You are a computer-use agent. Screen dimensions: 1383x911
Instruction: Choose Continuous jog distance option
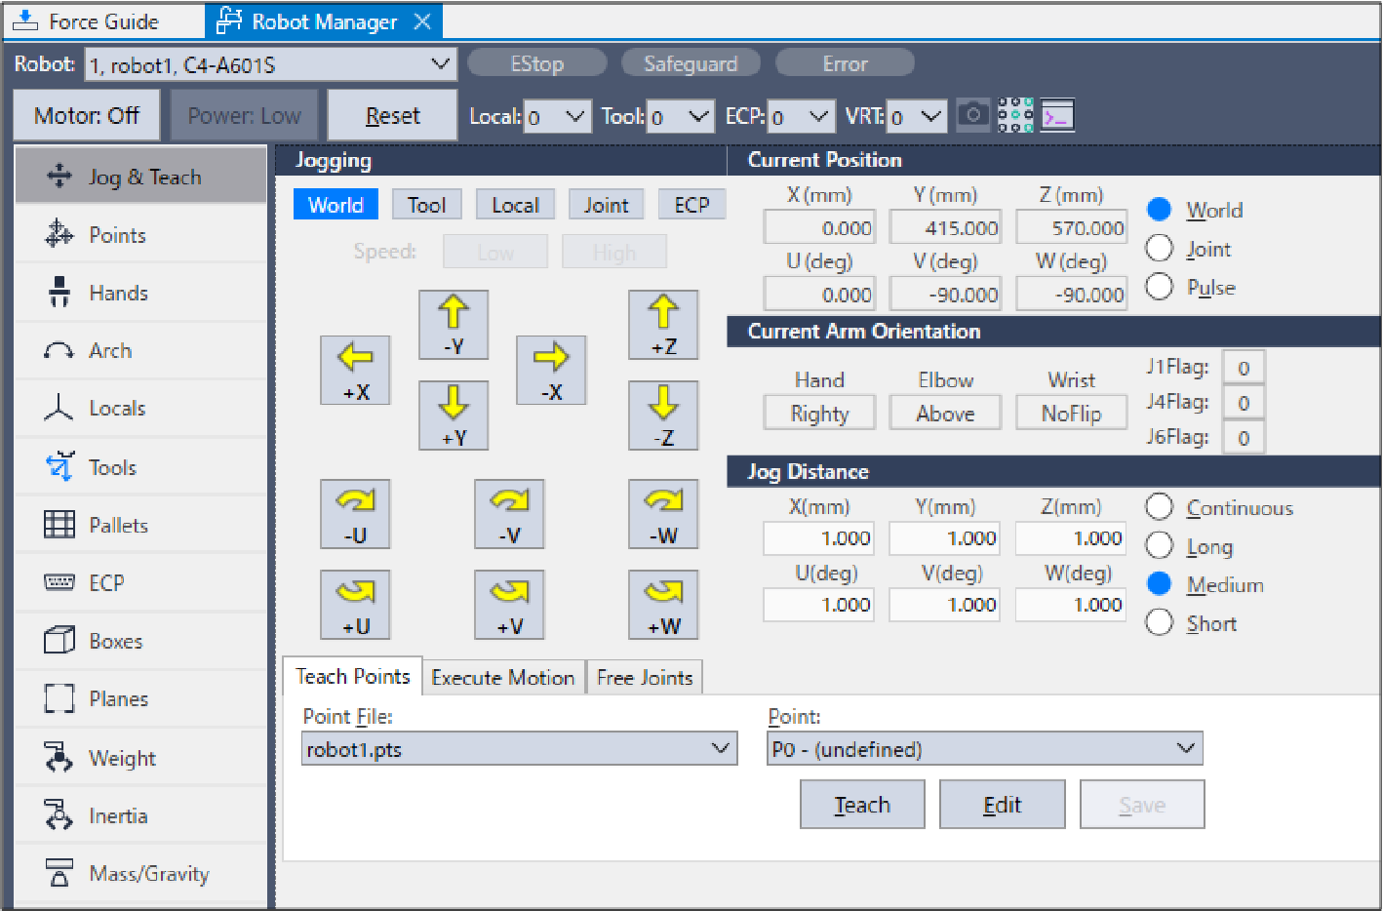point(1159,507)
